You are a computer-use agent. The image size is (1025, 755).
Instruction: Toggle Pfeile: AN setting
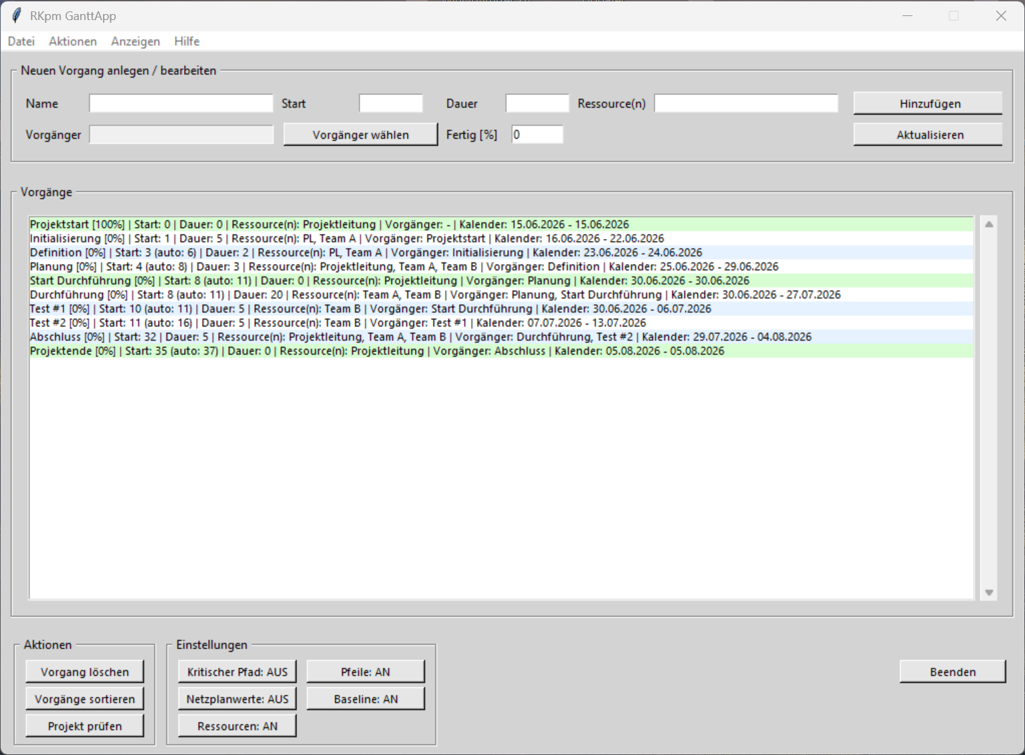click(x=366, y=672)
